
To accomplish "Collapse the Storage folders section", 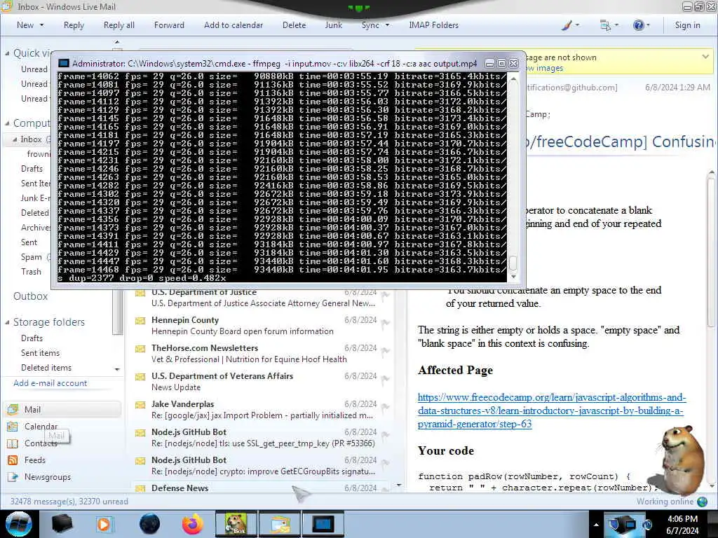I will pos(7,322).
